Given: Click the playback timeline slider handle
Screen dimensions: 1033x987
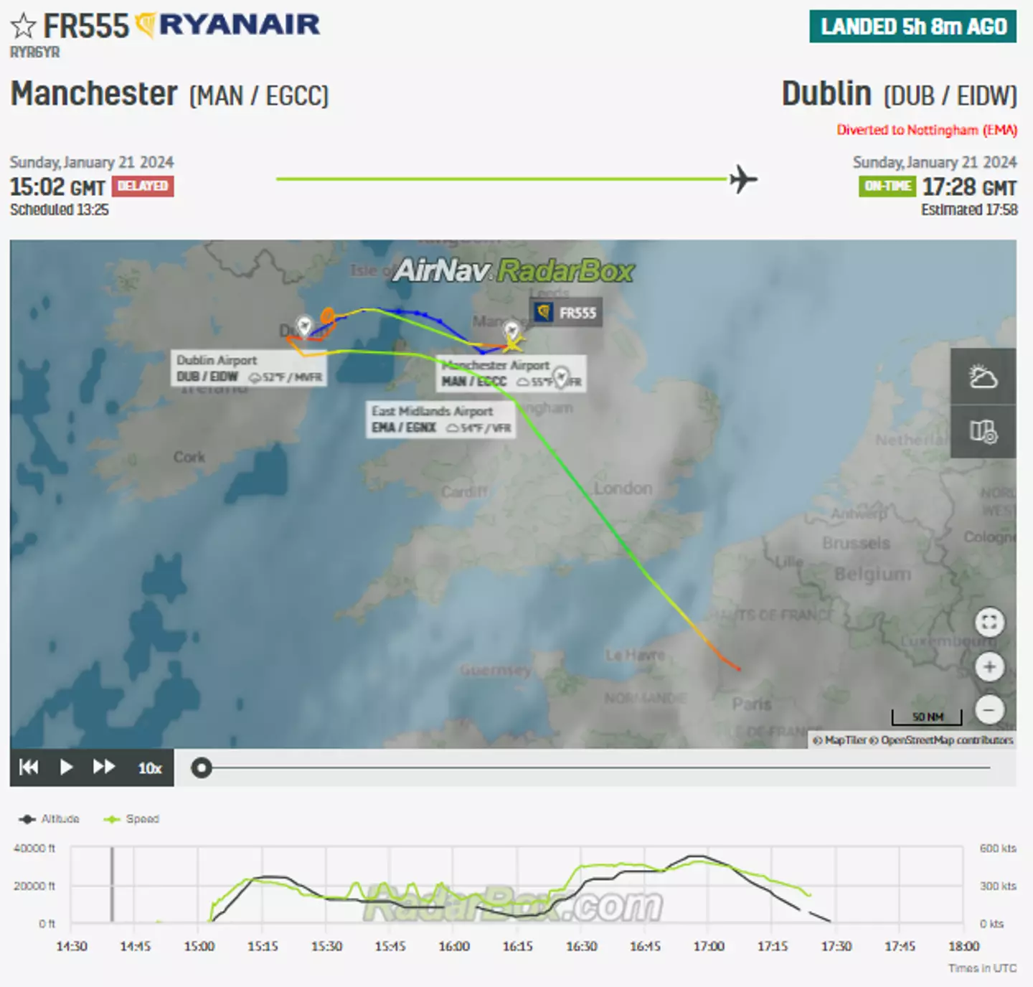Looking at the screenshot, I should tap(202, 768).
